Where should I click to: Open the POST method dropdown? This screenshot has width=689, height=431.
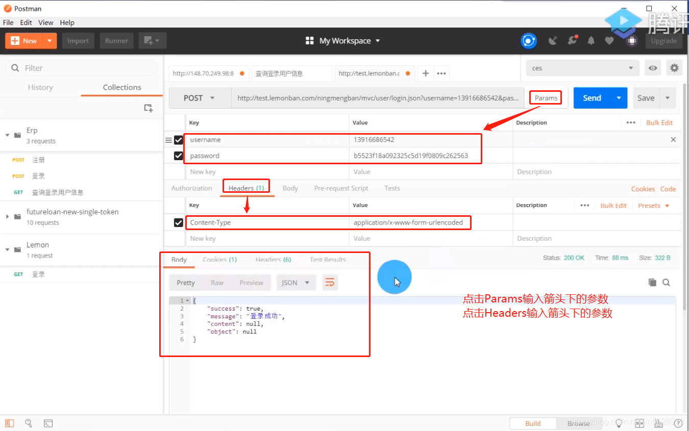(x=200, y=98)
